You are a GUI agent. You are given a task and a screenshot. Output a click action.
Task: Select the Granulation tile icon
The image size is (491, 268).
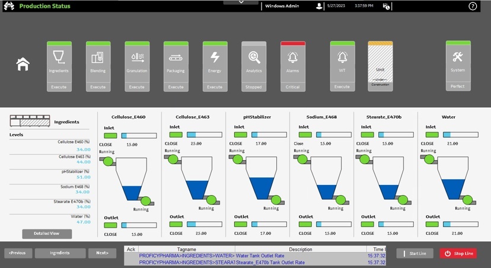click(136, 58)
